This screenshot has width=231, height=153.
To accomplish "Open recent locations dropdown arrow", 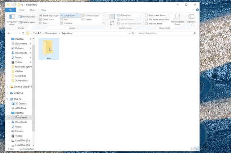I will click(19, 33).
